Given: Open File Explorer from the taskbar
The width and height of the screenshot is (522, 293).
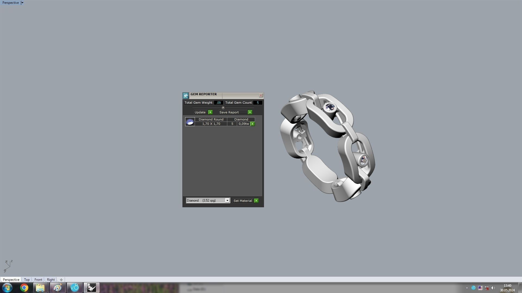Looking at the screenshot, I should click(x=40, y=288).
